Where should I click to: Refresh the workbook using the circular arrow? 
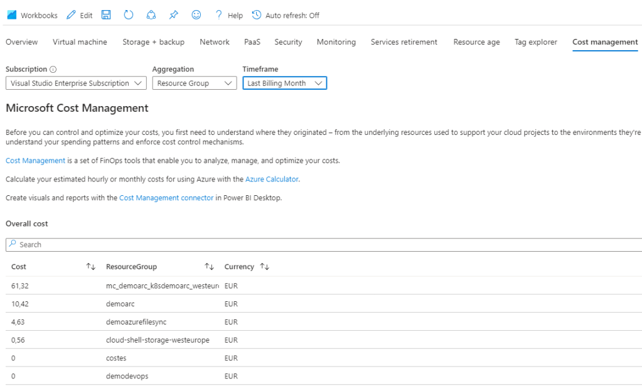[x=128, y=15]
